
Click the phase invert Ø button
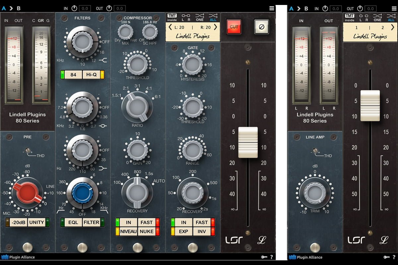click(261, 27)
